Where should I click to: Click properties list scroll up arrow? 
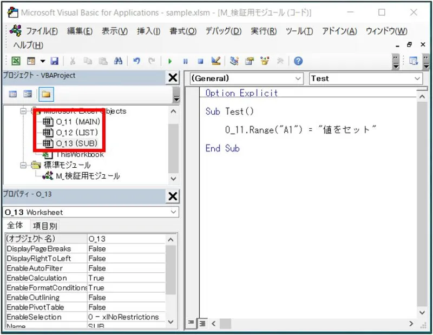[170, 240]
